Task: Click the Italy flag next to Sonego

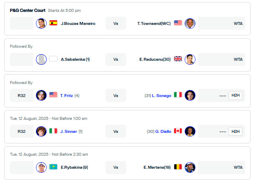Action: click(178, 95)
